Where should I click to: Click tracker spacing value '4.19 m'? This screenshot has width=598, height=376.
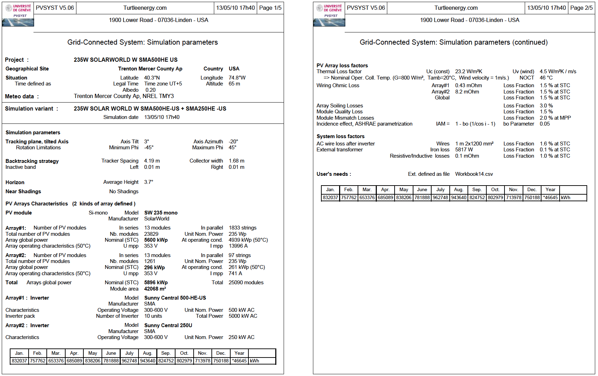click(x=152, y=161)
